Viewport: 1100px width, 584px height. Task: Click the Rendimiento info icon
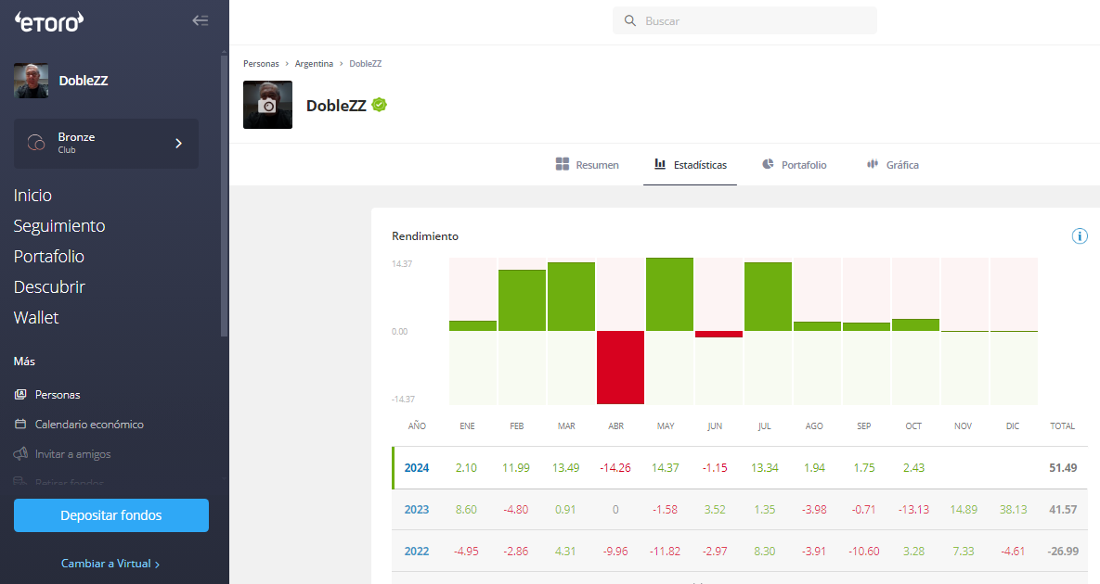(1080, 235)
